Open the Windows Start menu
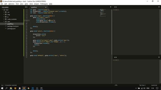The width and height of the screenshot is (161, 90). (2, 88)
